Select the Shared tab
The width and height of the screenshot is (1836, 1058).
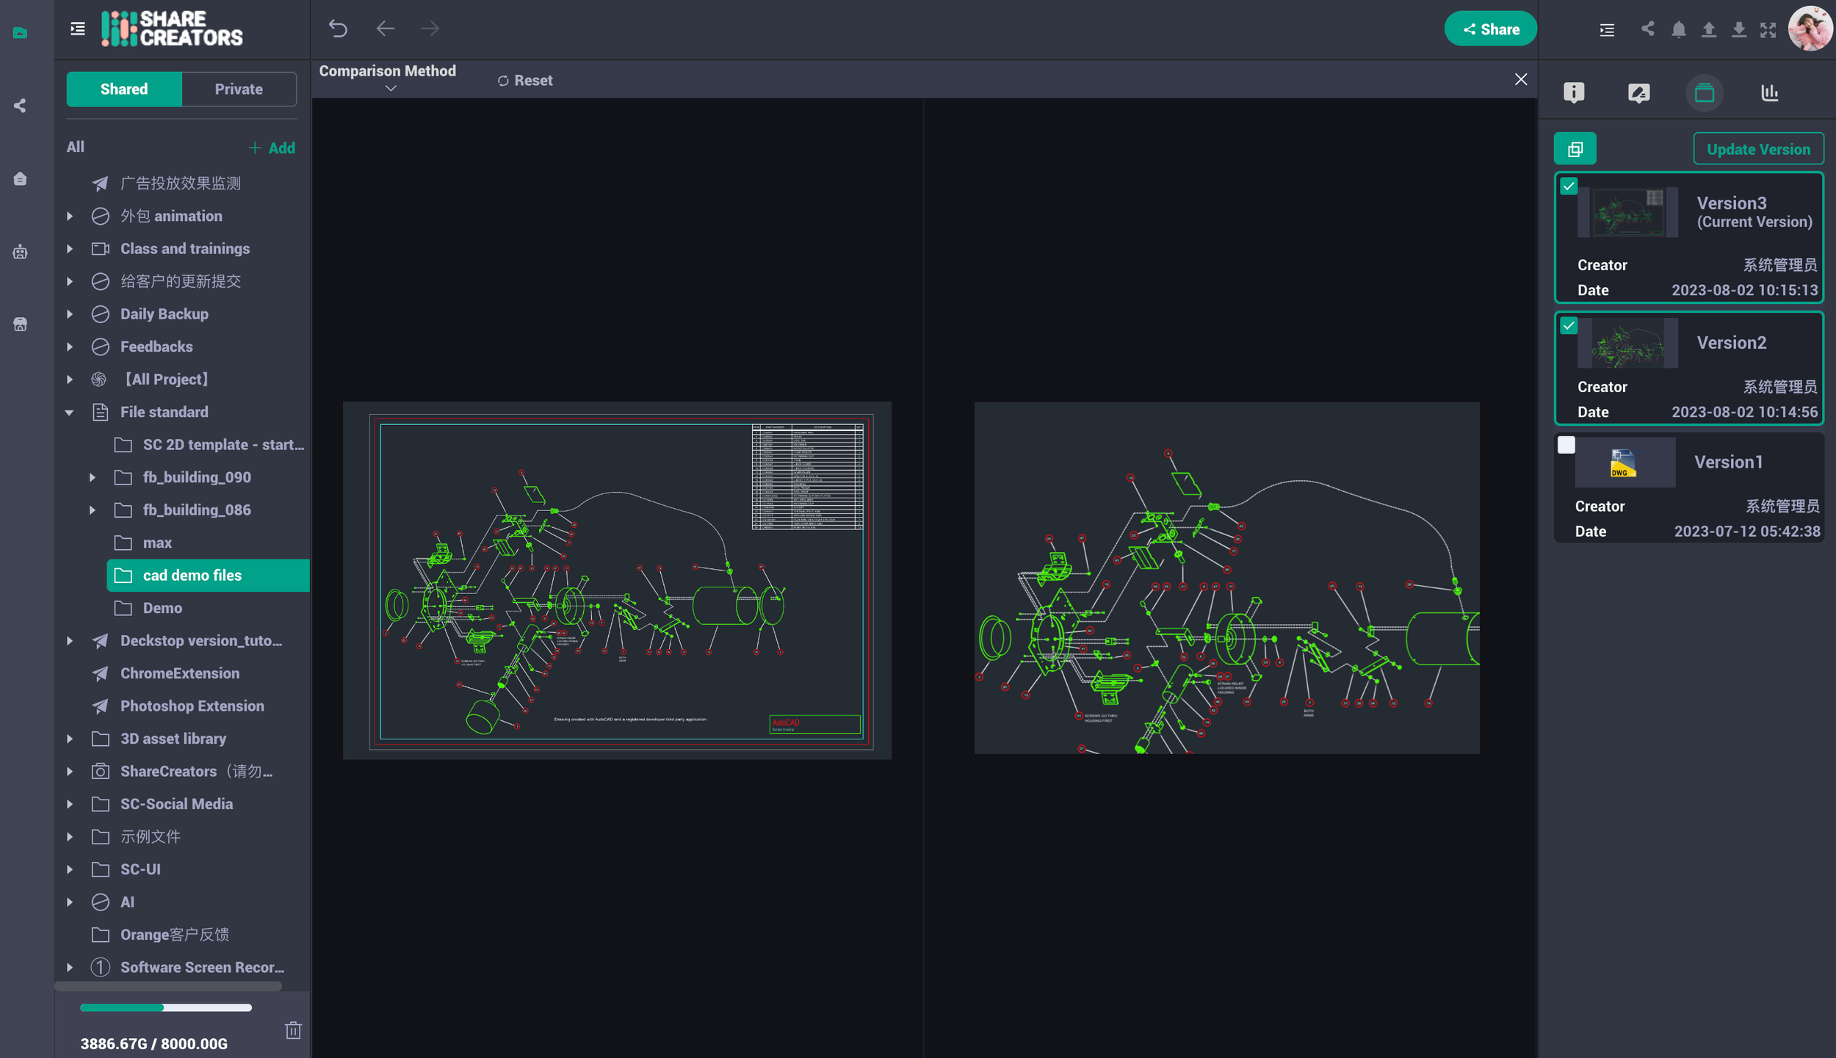[124, 89]
